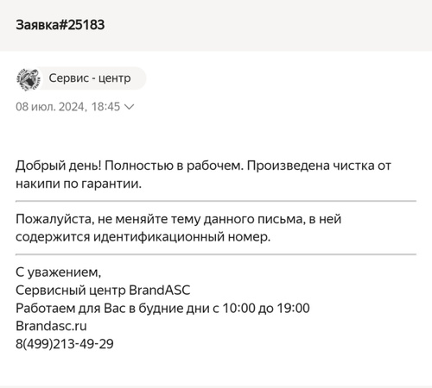This screenshot has height=388, width=432.
Task: Click the separator above С уважением
Action: coord(216,254)
